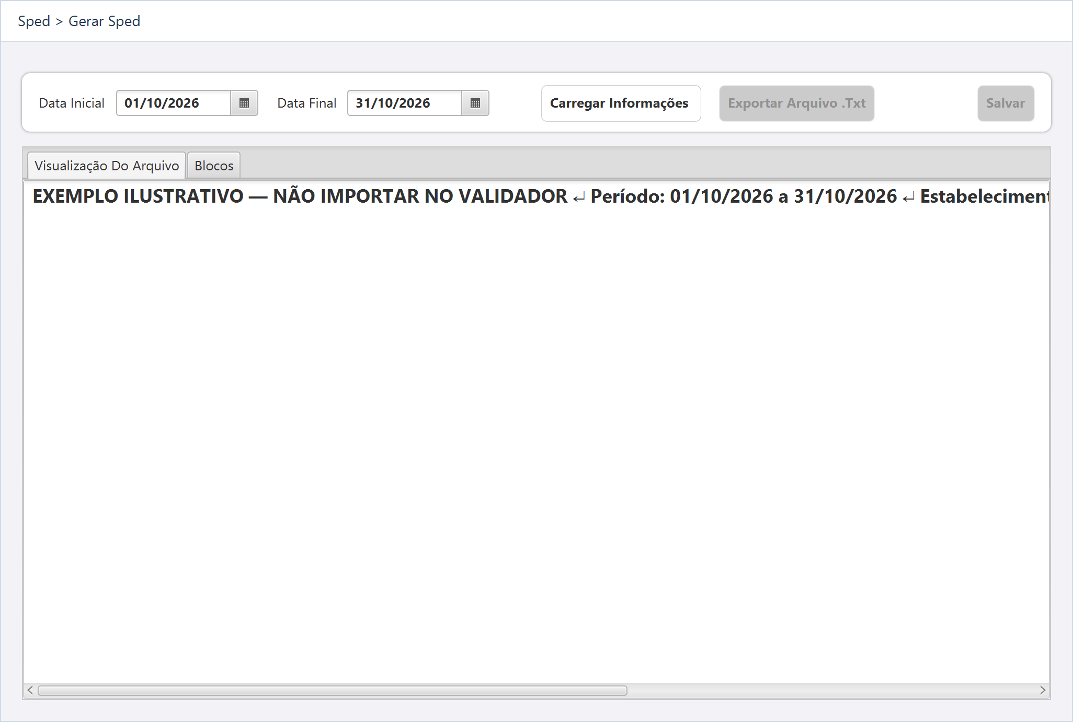Switch to the Blocos tab

click(214, 166)
